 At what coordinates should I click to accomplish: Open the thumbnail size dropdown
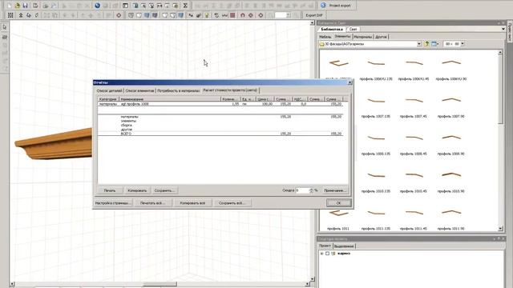coord(463,44)
